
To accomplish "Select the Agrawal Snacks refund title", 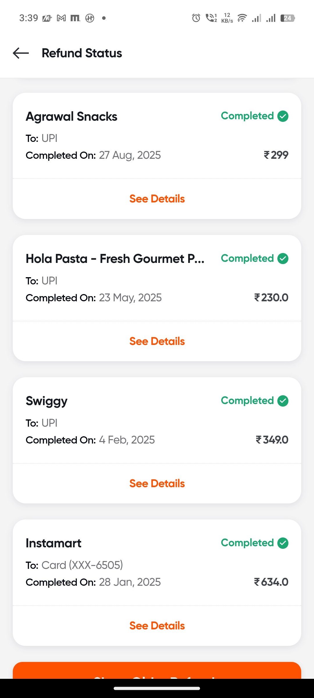I will (x=72, y=117).
